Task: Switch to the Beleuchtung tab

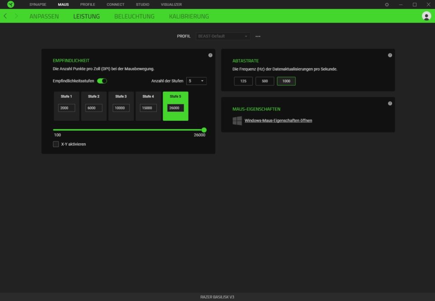Action: pos(134,16)
